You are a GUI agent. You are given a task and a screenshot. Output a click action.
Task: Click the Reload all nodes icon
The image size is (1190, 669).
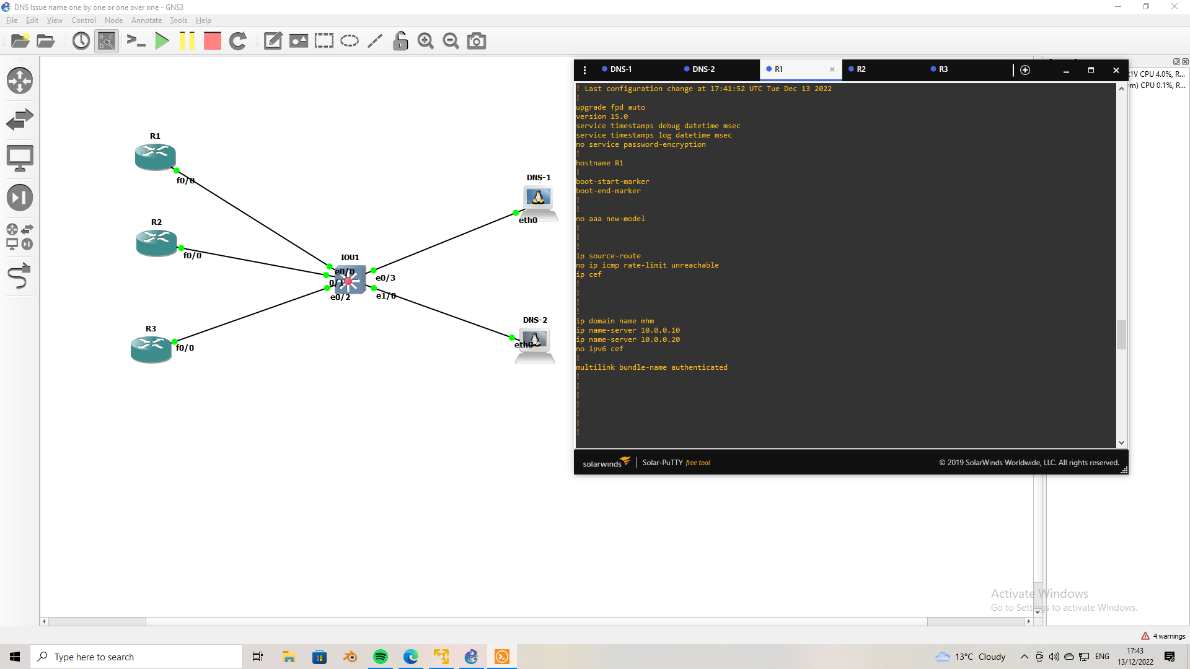[238, 42]
